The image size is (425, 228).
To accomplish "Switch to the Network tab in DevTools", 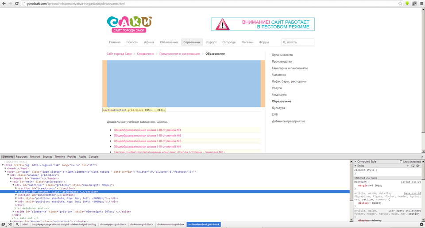I will (35, 157).
